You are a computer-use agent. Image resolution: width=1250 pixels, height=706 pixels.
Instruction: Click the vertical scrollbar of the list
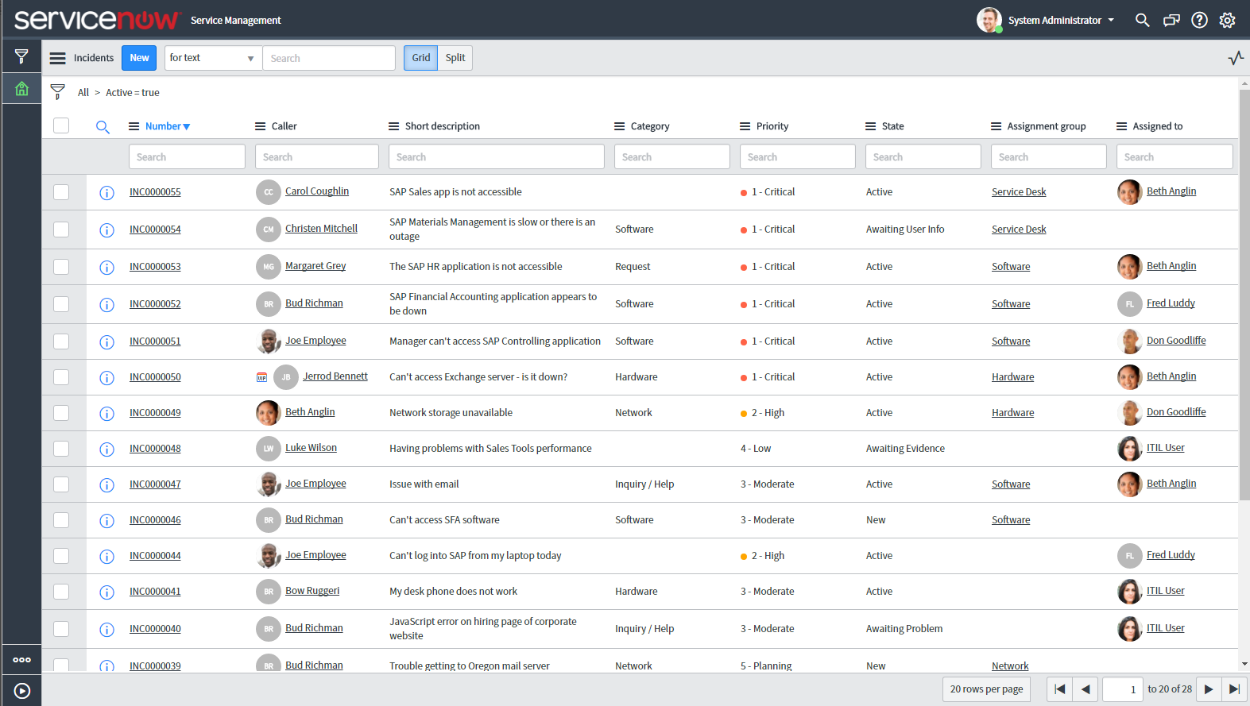(1244, 294)
